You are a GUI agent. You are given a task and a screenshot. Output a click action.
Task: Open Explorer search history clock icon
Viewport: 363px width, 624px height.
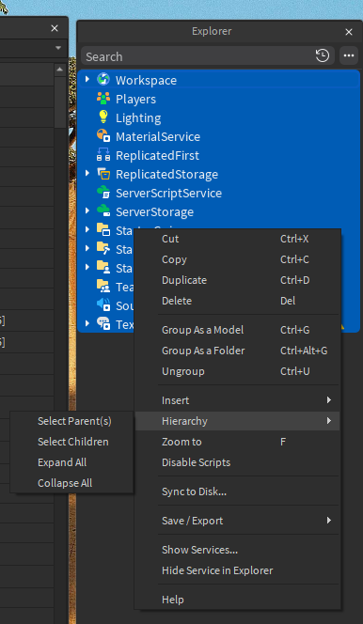click(323, 55)
